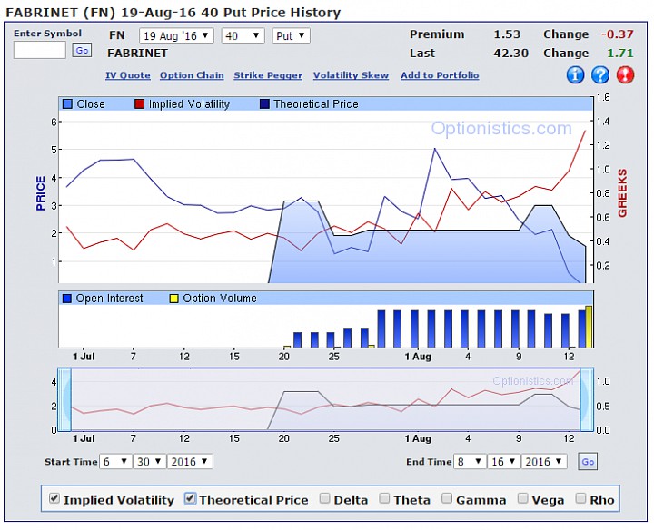Open the blue question mark help icon

coord(600,75)
